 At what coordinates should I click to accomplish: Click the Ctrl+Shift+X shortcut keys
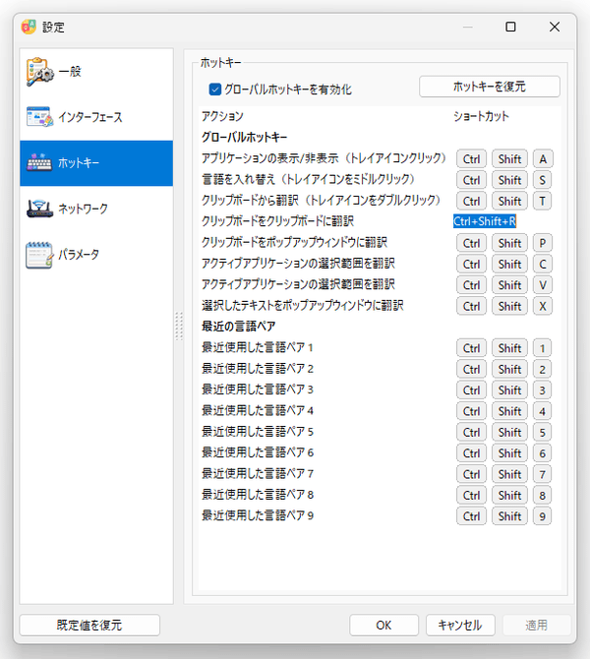504,306
